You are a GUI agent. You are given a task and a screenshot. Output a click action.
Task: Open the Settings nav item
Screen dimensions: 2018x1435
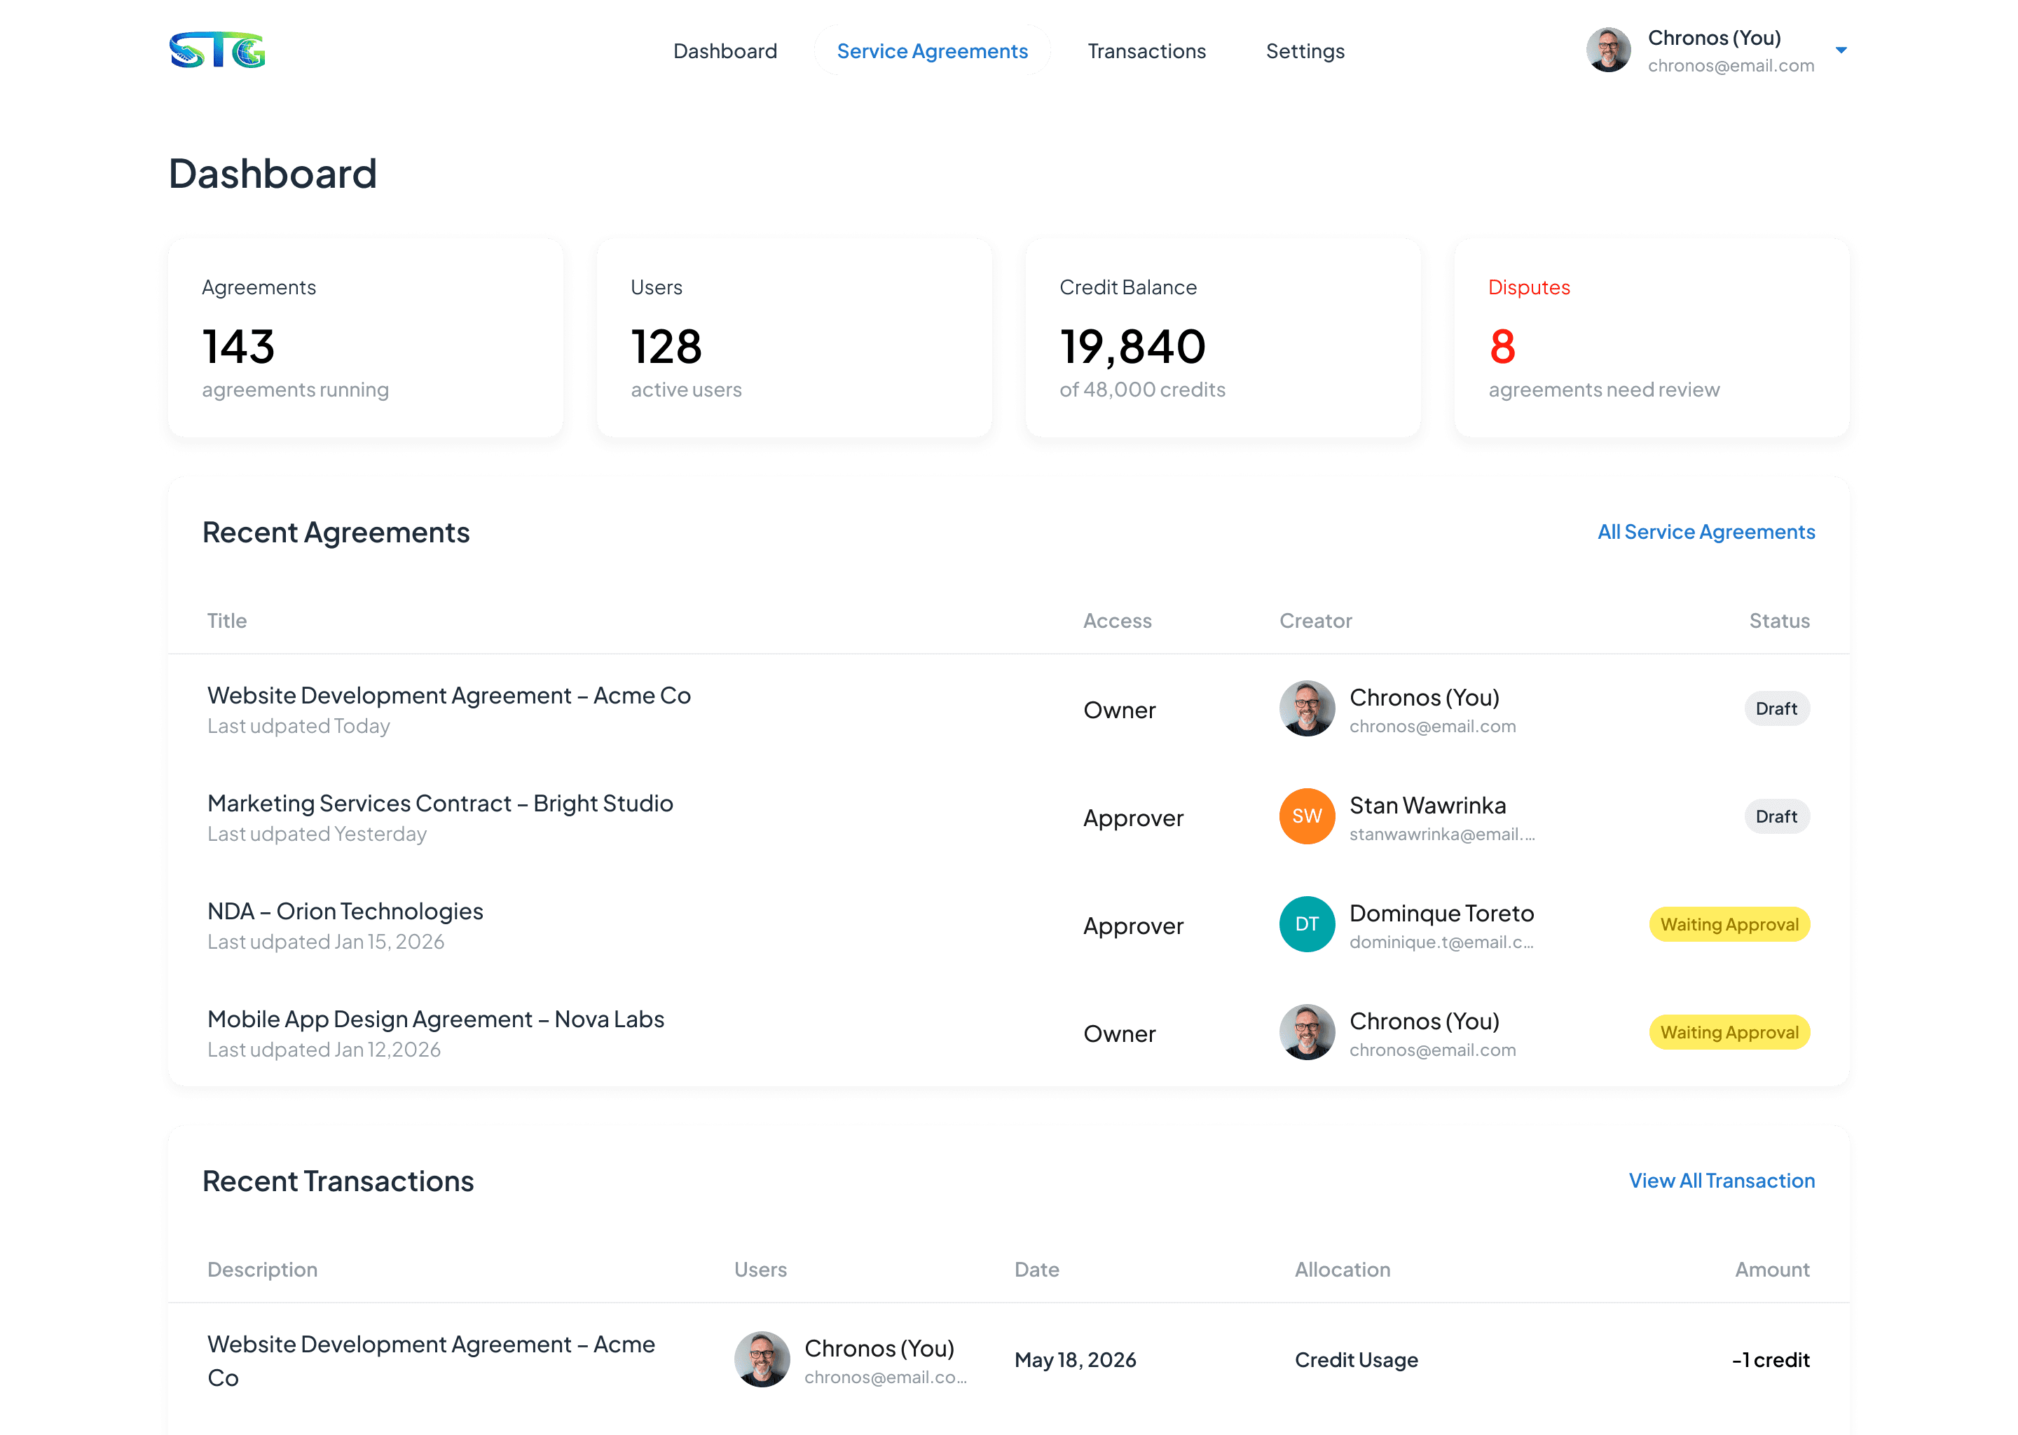(1305, 51)
